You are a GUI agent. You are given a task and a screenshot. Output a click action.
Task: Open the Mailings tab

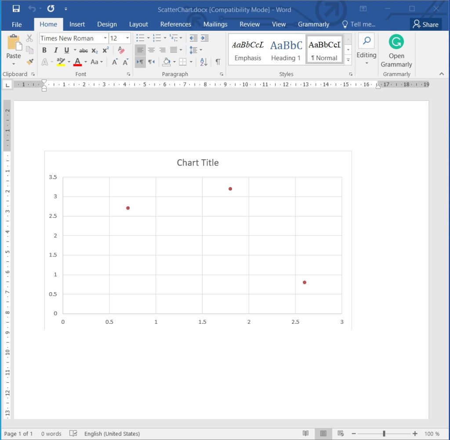(x=215, y=24)
